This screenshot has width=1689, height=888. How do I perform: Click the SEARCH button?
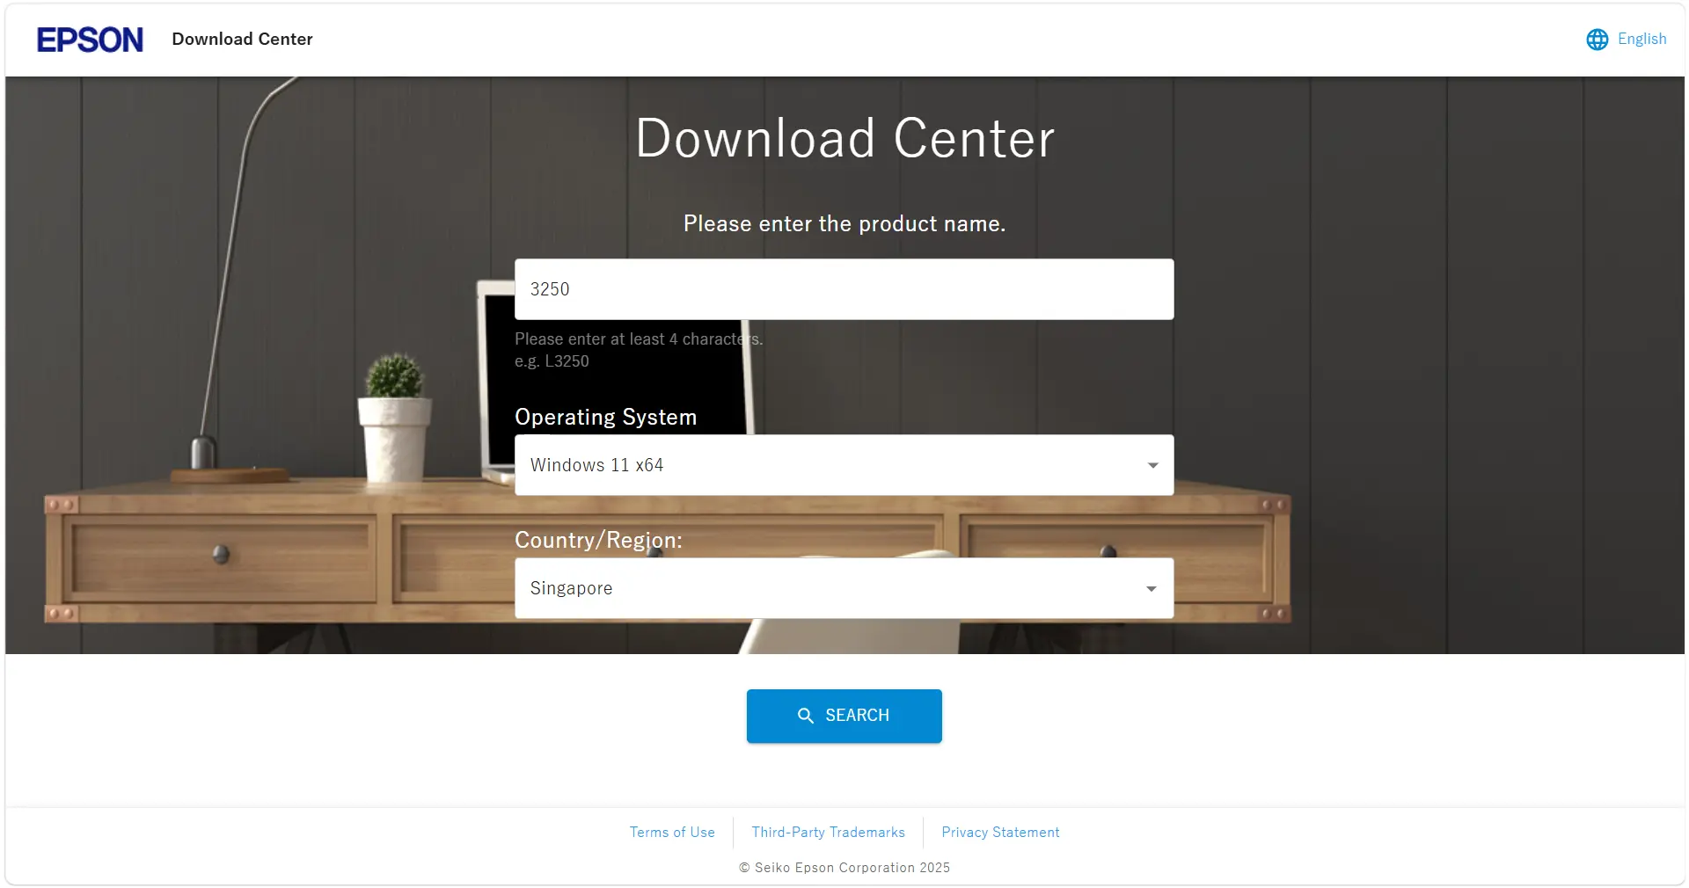[x=844, y=716]
